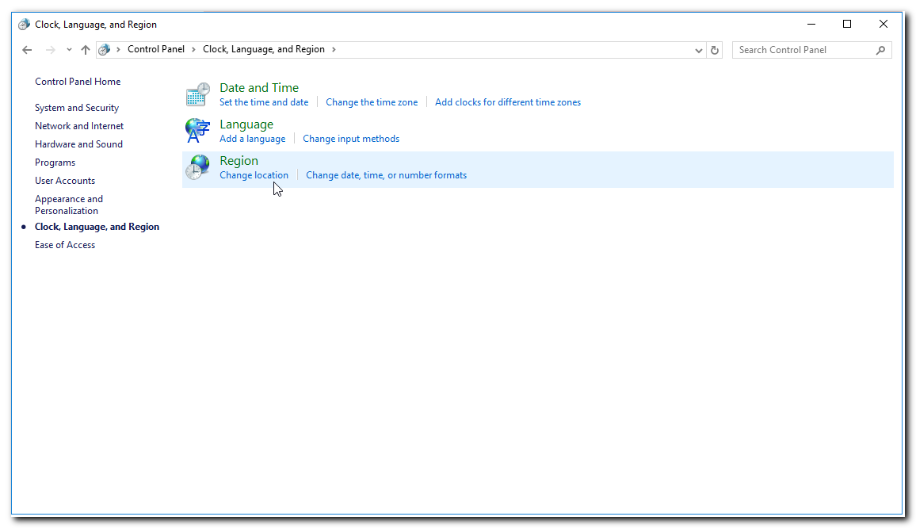Click the Change the time zone link
Viewport: 916px width, 528px height.
pos(372,101)
